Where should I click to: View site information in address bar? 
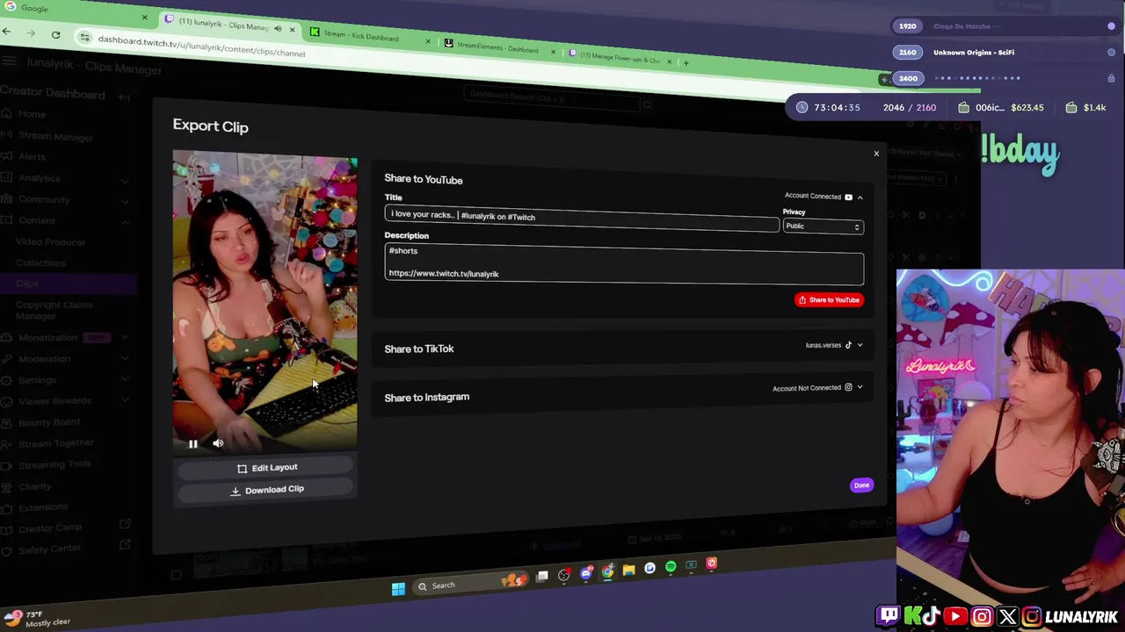84,37
